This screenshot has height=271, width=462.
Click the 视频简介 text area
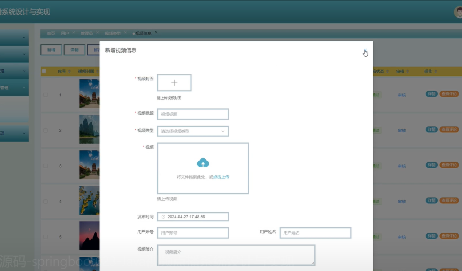236,255
